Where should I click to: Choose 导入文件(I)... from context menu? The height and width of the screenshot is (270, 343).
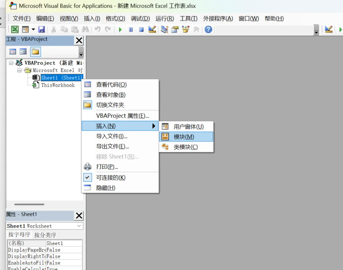(x=120, y=136)
